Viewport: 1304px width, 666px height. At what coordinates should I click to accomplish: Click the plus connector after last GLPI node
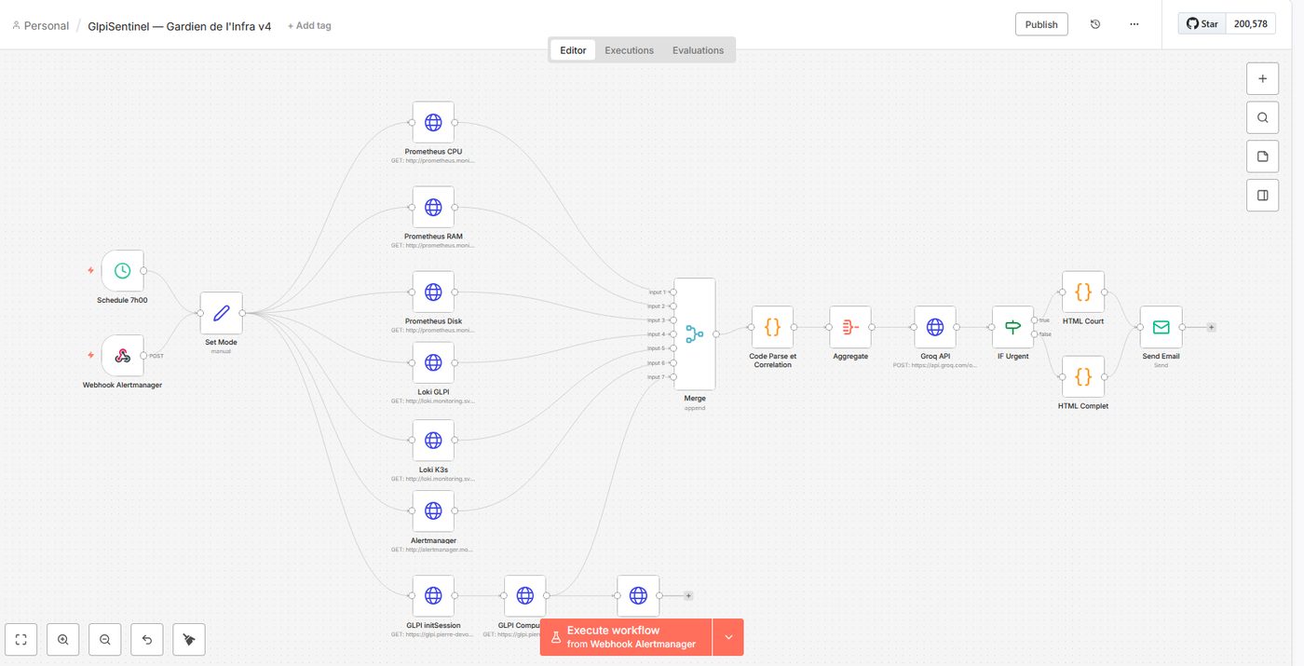[688, 596]
